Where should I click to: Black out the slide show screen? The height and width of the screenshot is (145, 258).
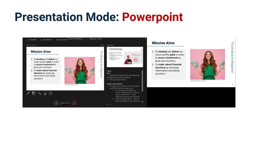(x=45, y=93)
